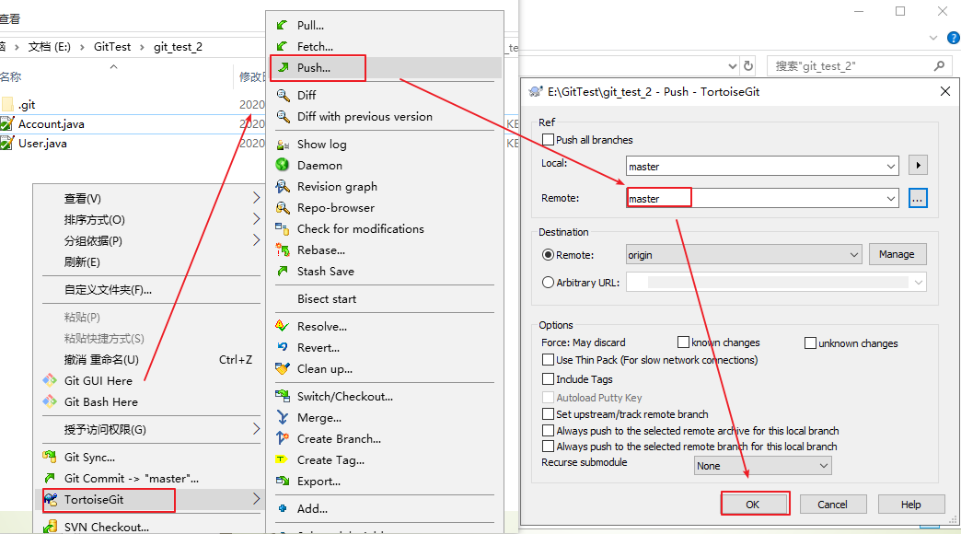Click the Add plus icon
This screenshot has height=534, width=961.
[282, 508]
